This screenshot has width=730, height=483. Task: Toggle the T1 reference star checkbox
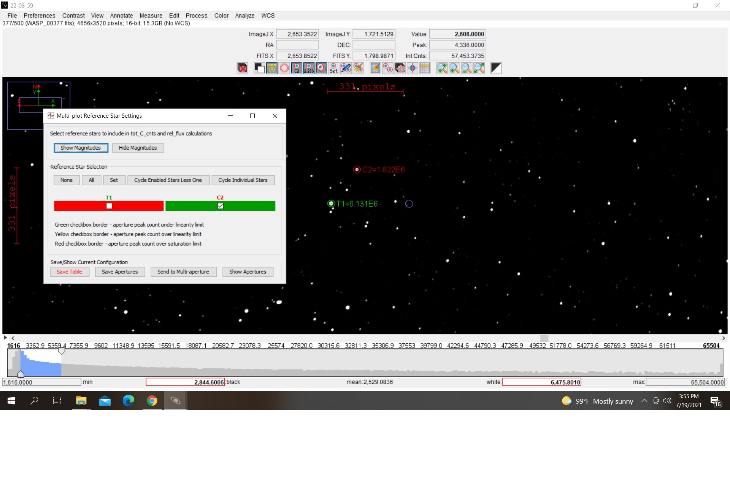coord(109,206)
